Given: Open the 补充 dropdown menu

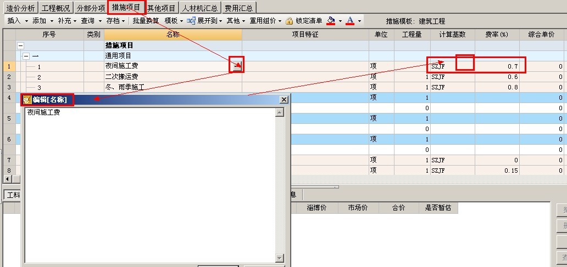Looking at the screenshot, I should (x=67, y=21).
